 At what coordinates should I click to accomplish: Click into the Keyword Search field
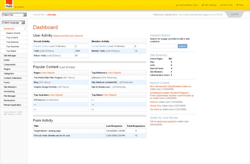pyautogui.click(x=163, y=46)
